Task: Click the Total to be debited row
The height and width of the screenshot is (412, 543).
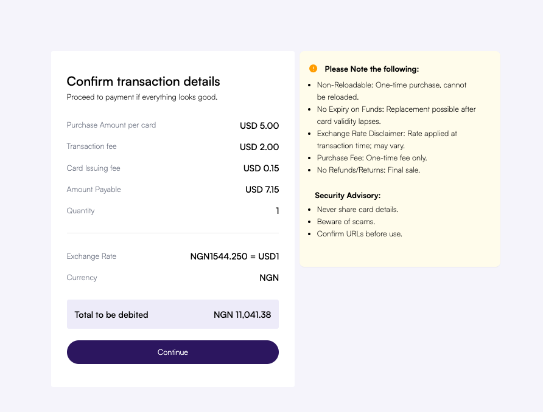Action: point(172,314)
